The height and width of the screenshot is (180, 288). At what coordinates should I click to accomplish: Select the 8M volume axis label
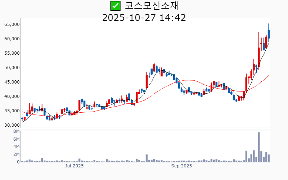point(16,131)
